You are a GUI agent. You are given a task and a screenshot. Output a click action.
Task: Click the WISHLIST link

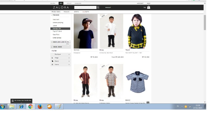pyautogui.click(x=108, y=7)
